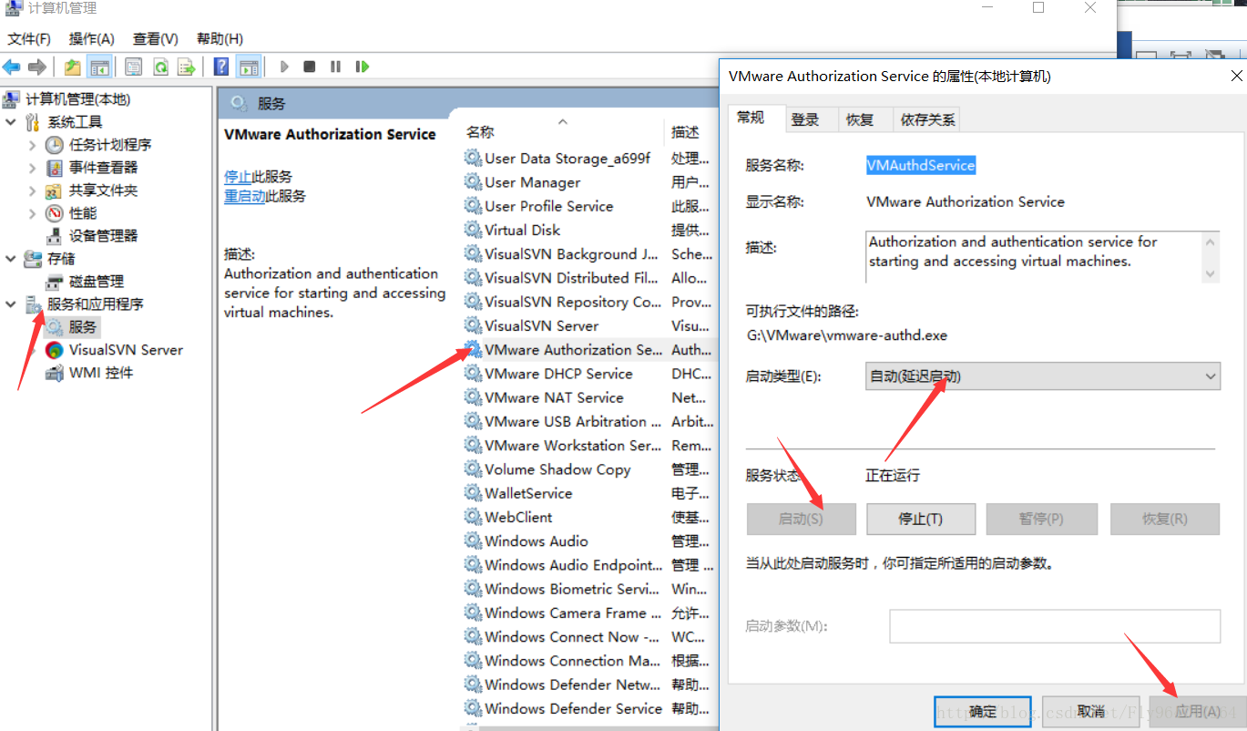Collapse the 系统工具 tree node
This screenshot has width=1247, height=731.
point(11,121)
